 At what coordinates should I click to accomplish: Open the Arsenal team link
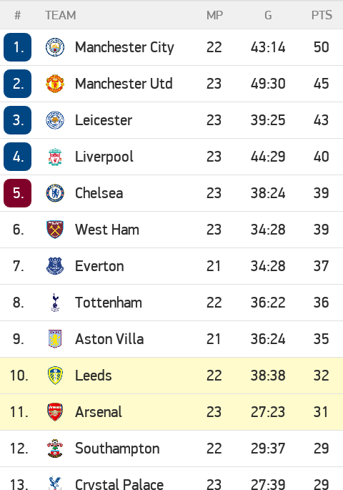click(99, 412)
